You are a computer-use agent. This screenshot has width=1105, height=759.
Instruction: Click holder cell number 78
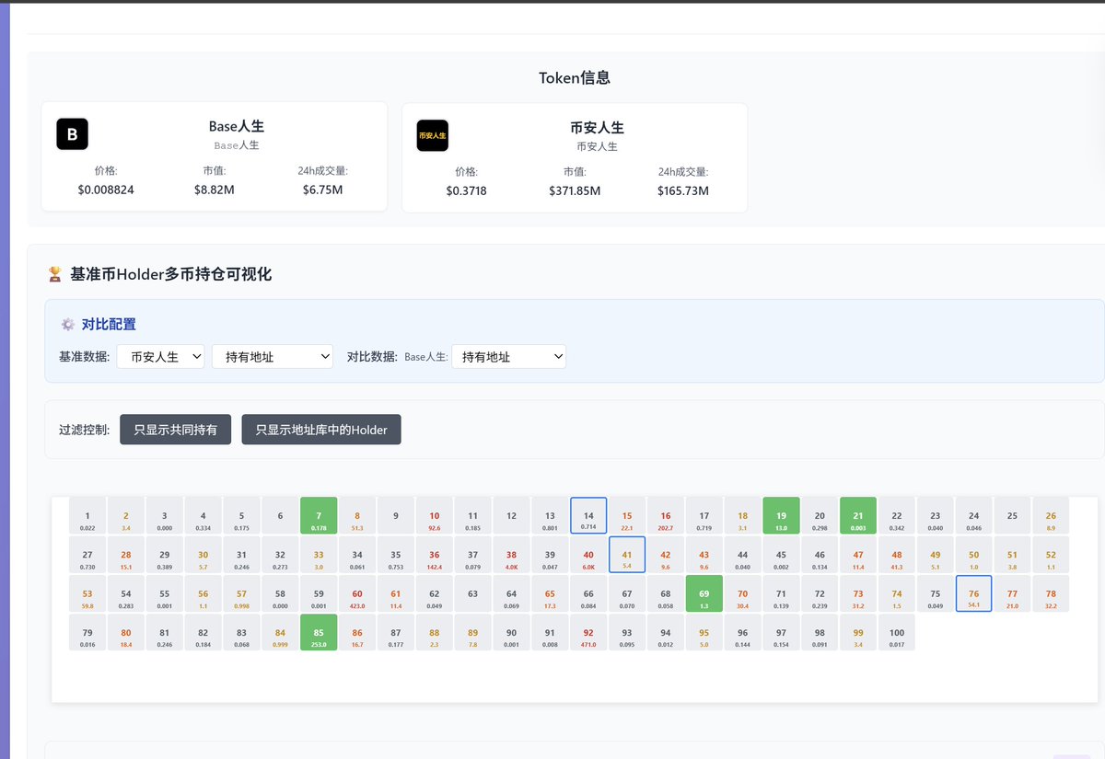(1051, 593)
